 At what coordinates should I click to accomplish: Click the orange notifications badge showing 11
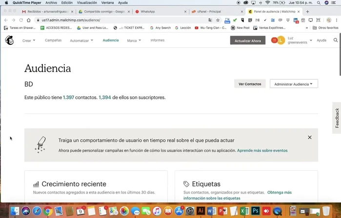274,40
